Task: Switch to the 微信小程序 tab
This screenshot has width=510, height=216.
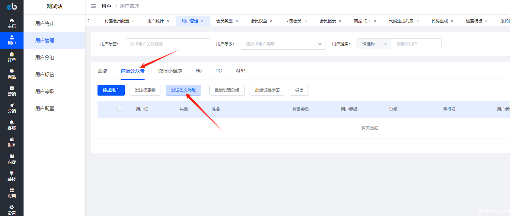Action: pos(170,71)
